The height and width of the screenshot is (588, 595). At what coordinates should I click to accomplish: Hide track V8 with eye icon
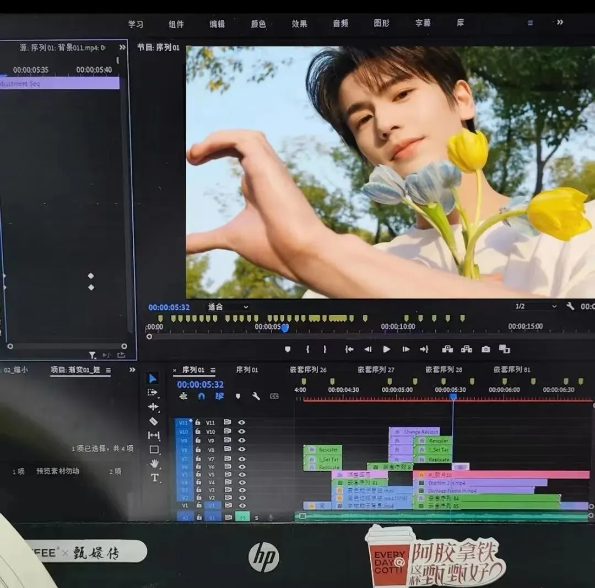click(241, 449)
